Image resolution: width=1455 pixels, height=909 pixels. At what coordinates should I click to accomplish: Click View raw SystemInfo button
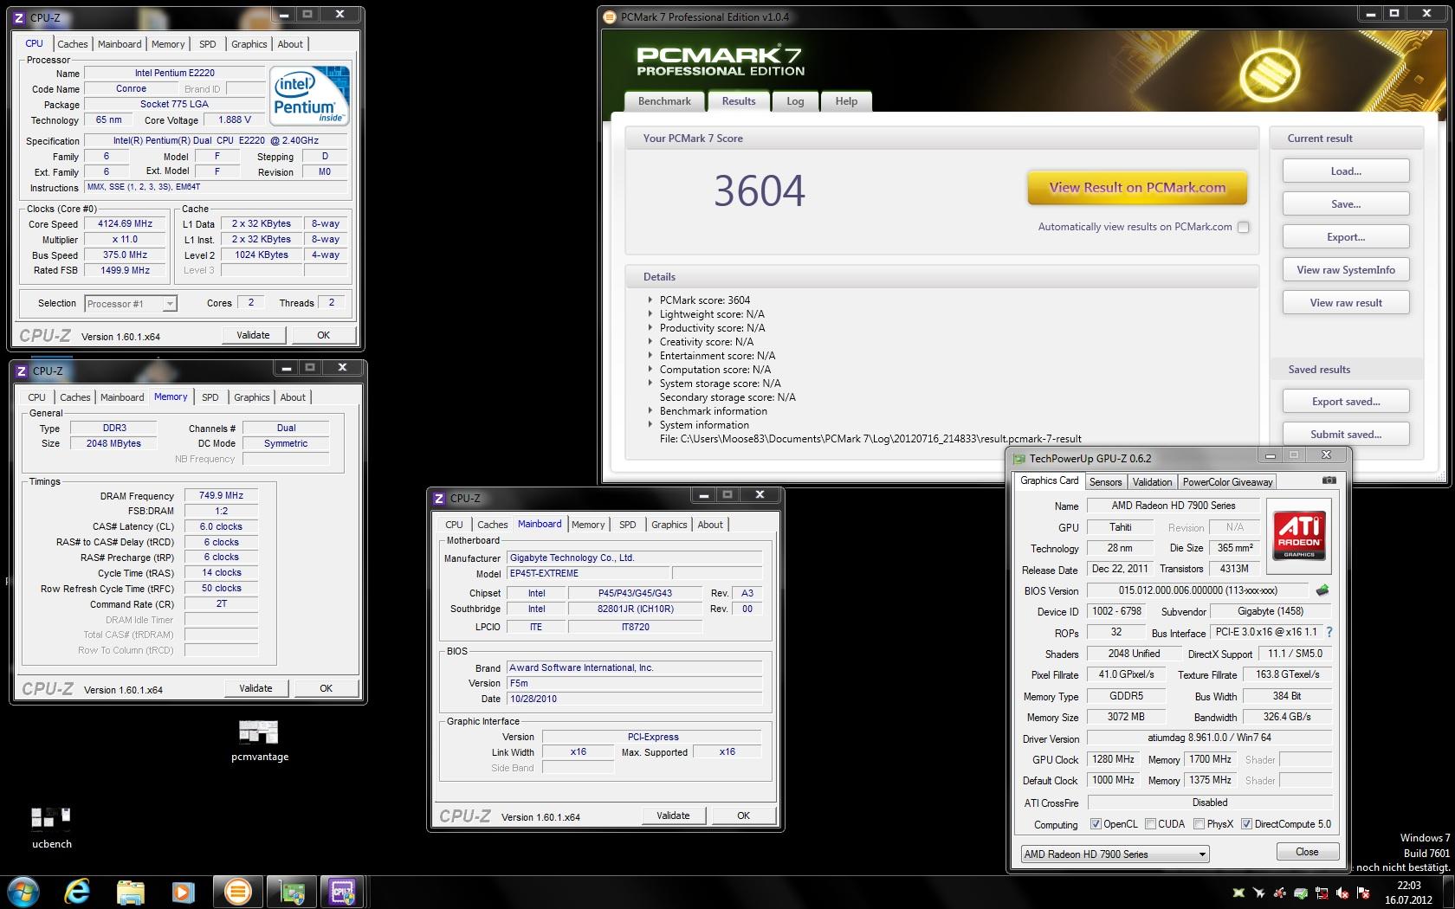pos(1346,270)
